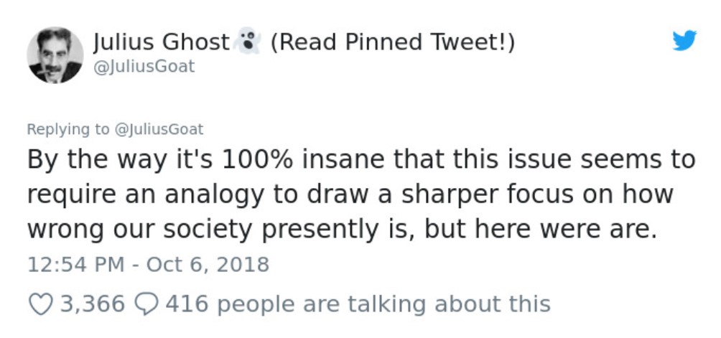Click the tweet's first line starting "By the way"
The height and width of the screenshot is (338, 721).
click(x=361, y=160)
